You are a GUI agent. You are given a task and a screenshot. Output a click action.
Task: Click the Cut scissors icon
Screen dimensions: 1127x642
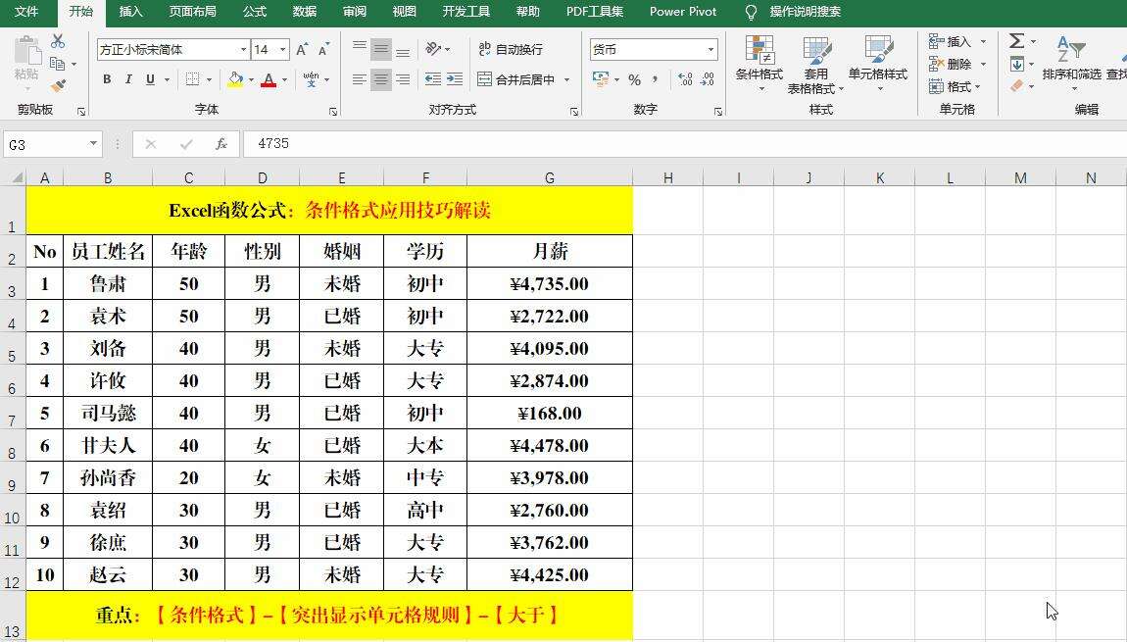coord(58,41)
